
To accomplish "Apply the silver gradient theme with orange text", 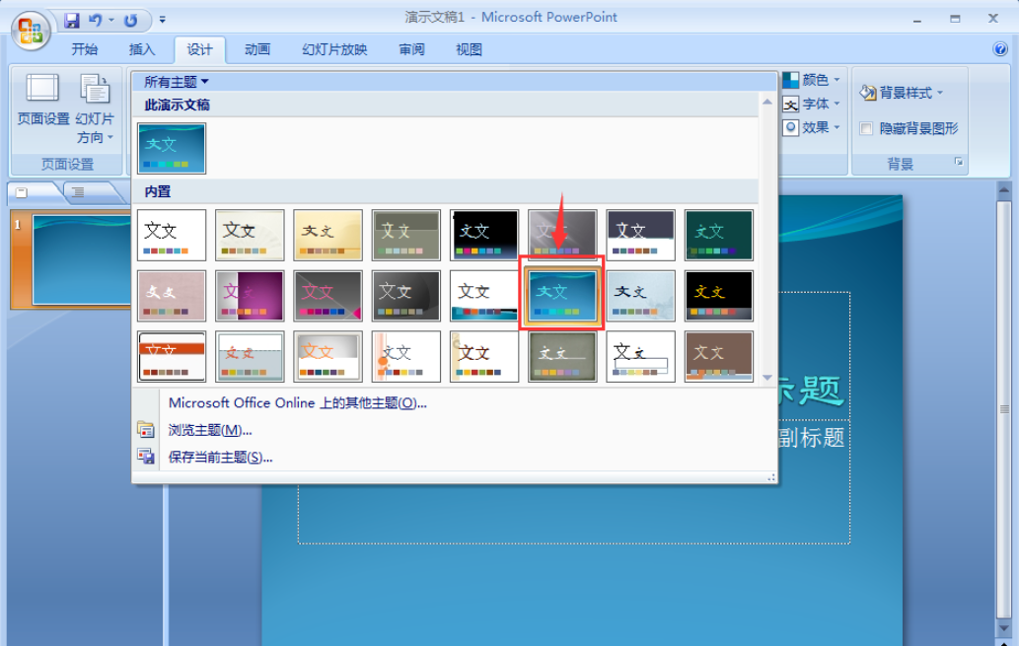I will coord(328,356).
